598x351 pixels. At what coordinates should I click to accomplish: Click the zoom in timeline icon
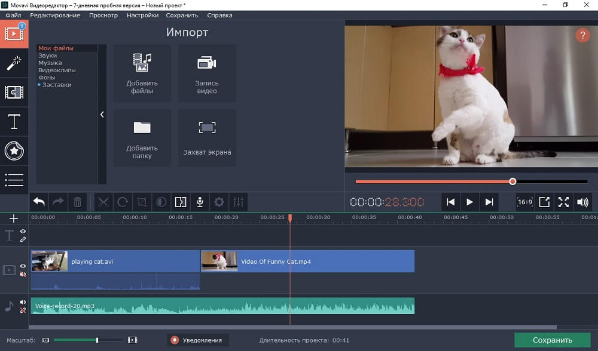(x=132, y=340)
